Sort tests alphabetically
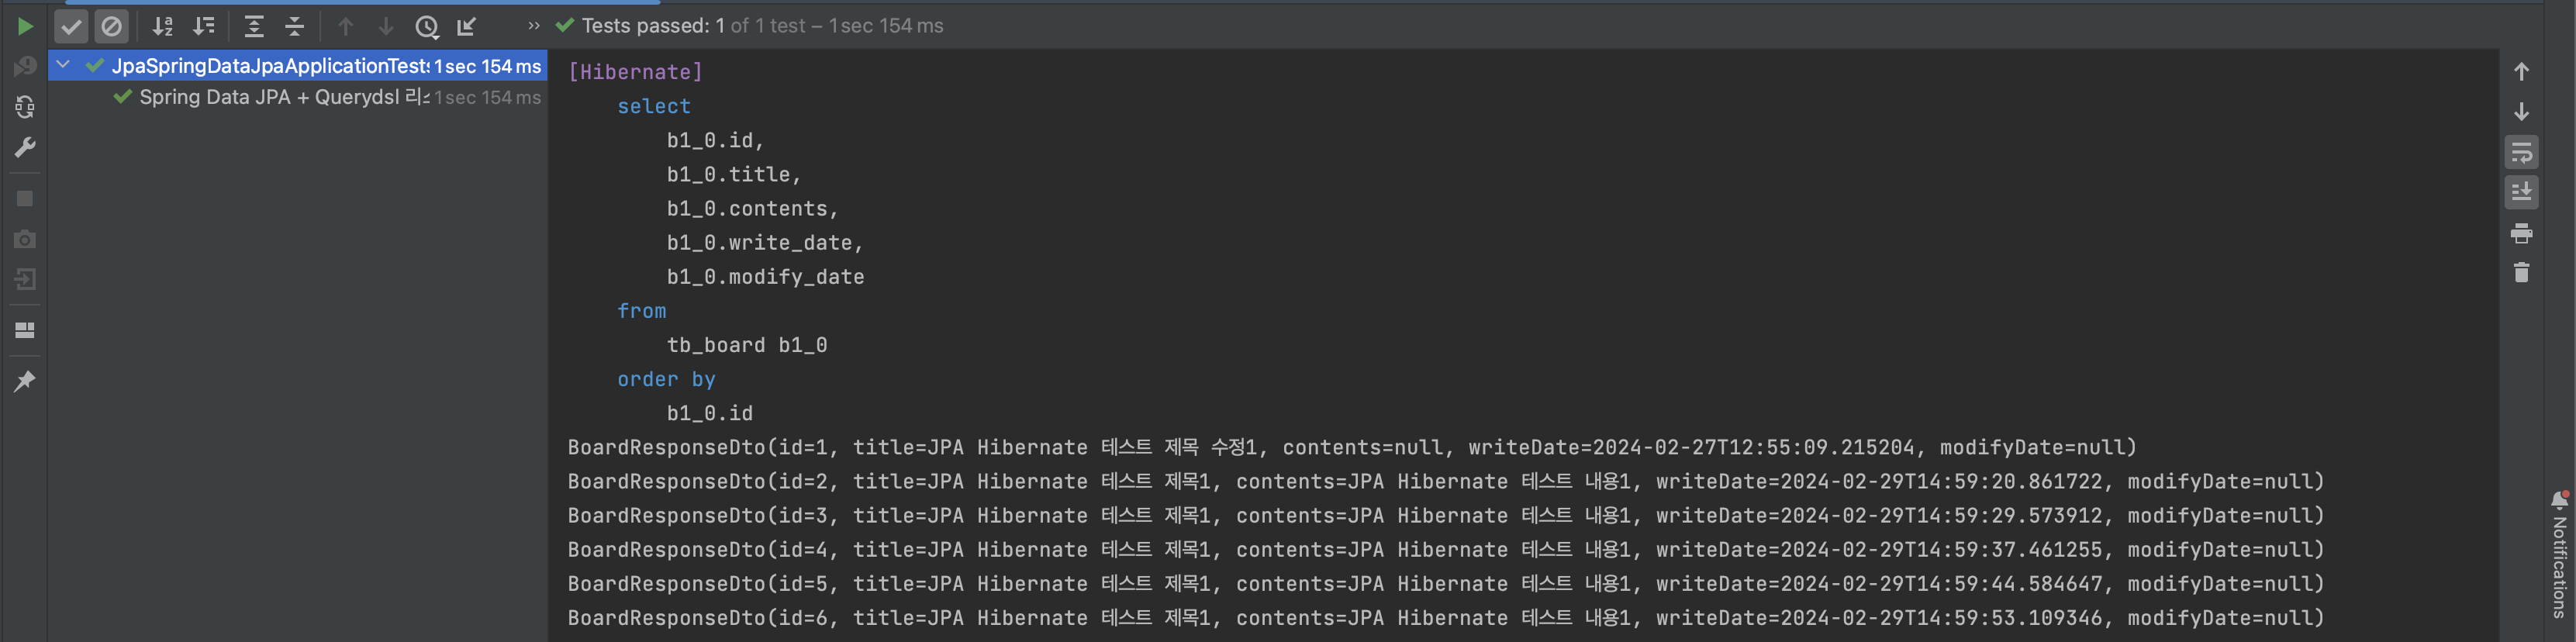 tap(163, 26)
